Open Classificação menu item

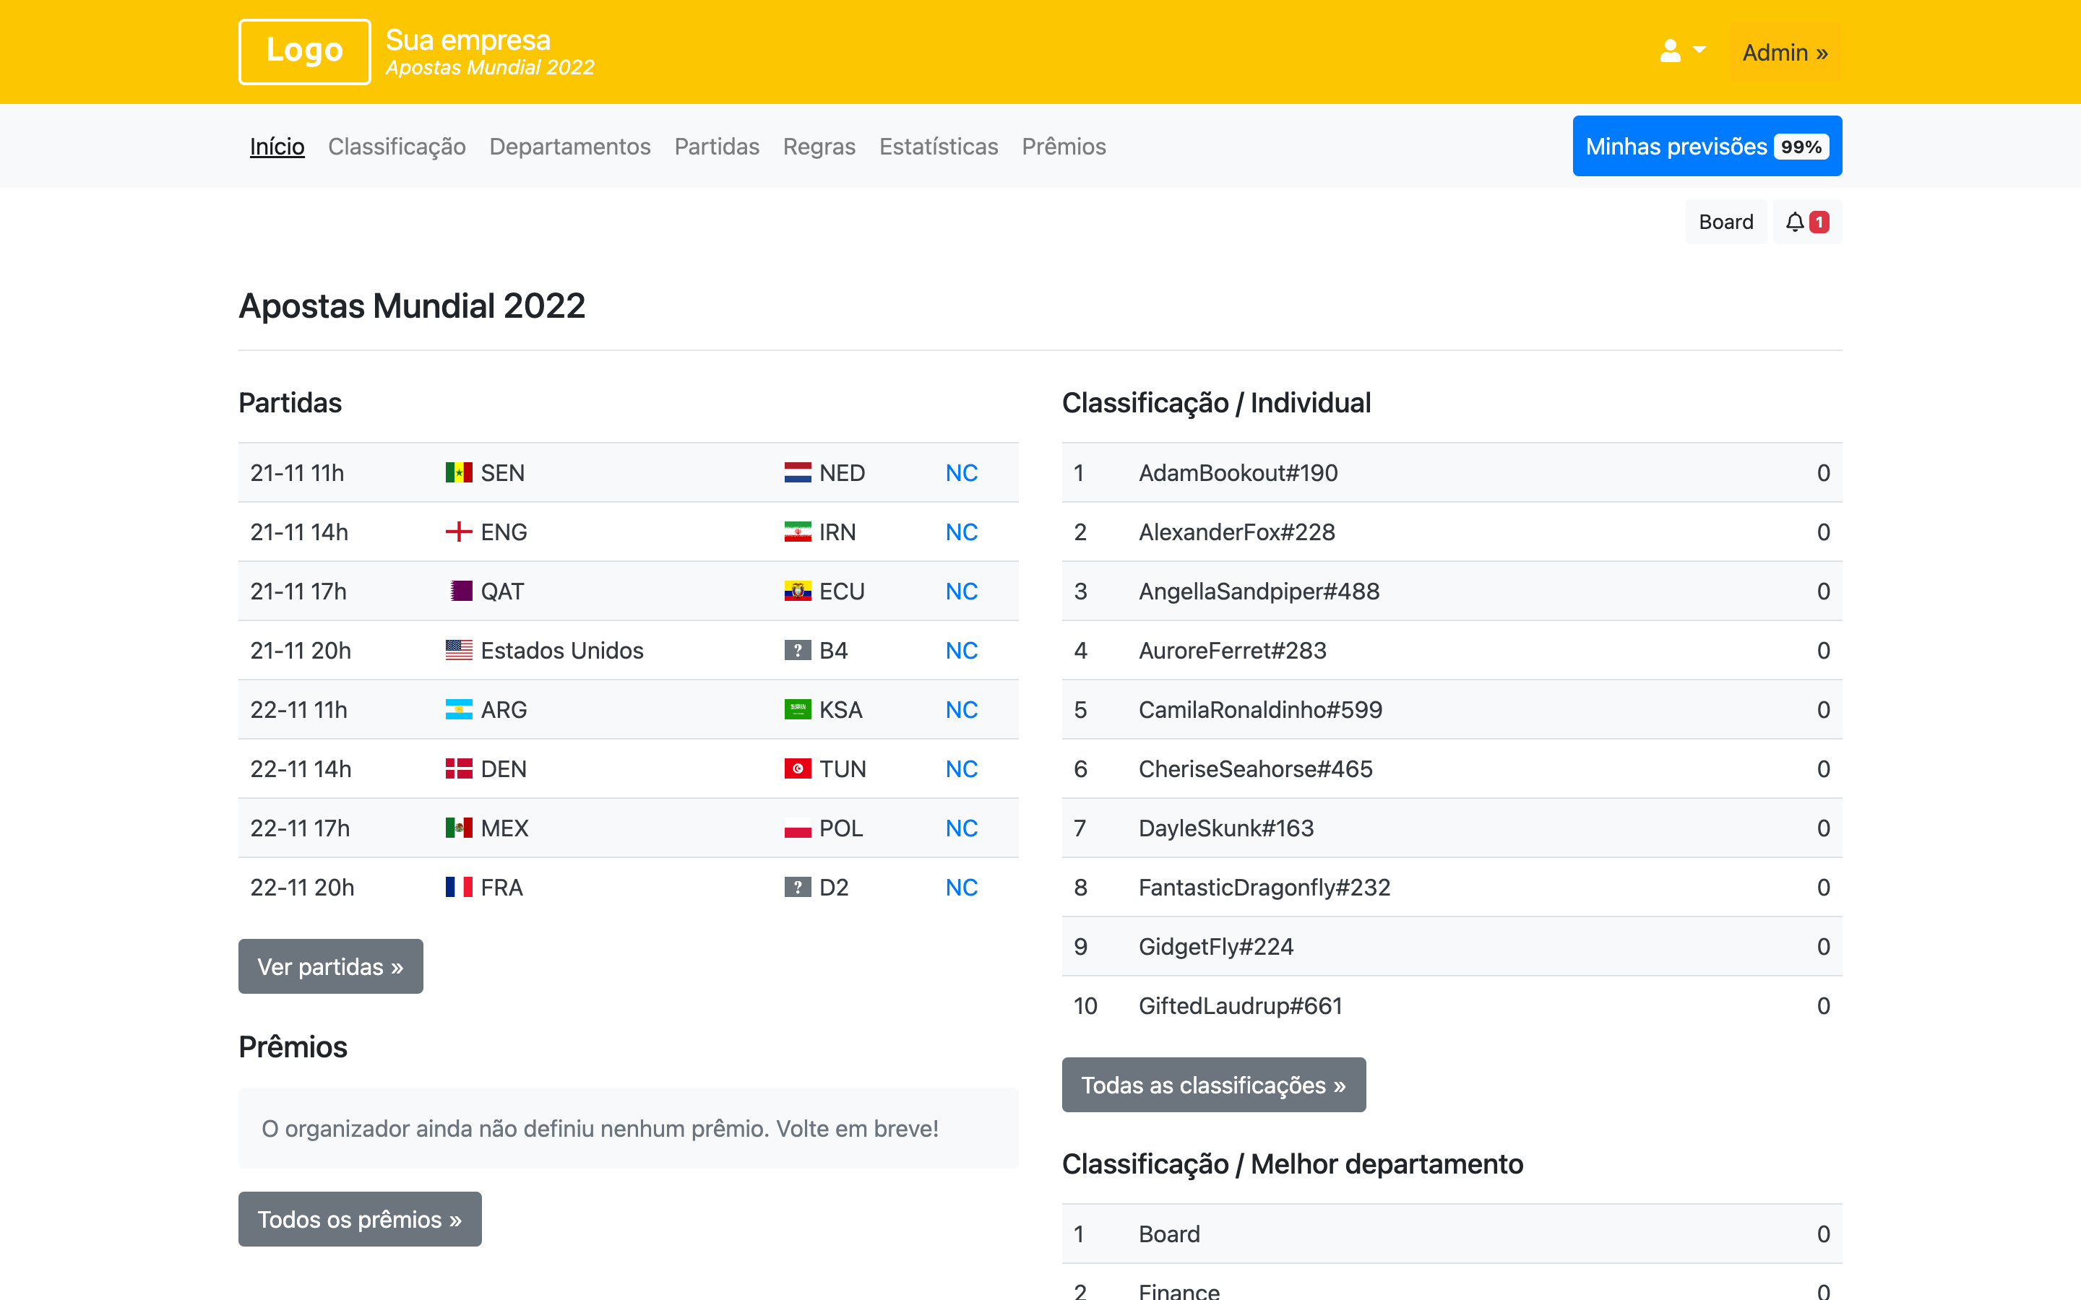coord(397,146)
